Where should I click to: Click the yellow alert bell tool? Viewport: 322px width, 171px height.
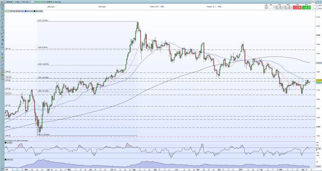[2, 13]
